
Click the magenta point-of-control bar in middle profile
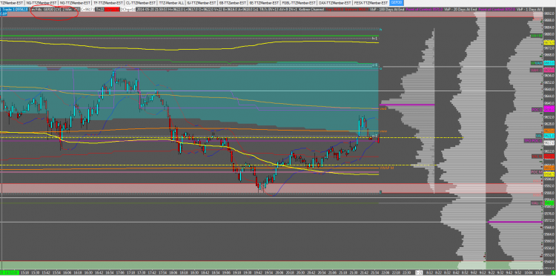click(407, 105)
